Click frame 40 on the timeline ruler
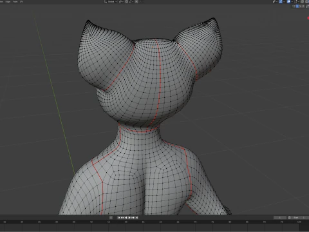309x232 pixels. coord(91,222)
